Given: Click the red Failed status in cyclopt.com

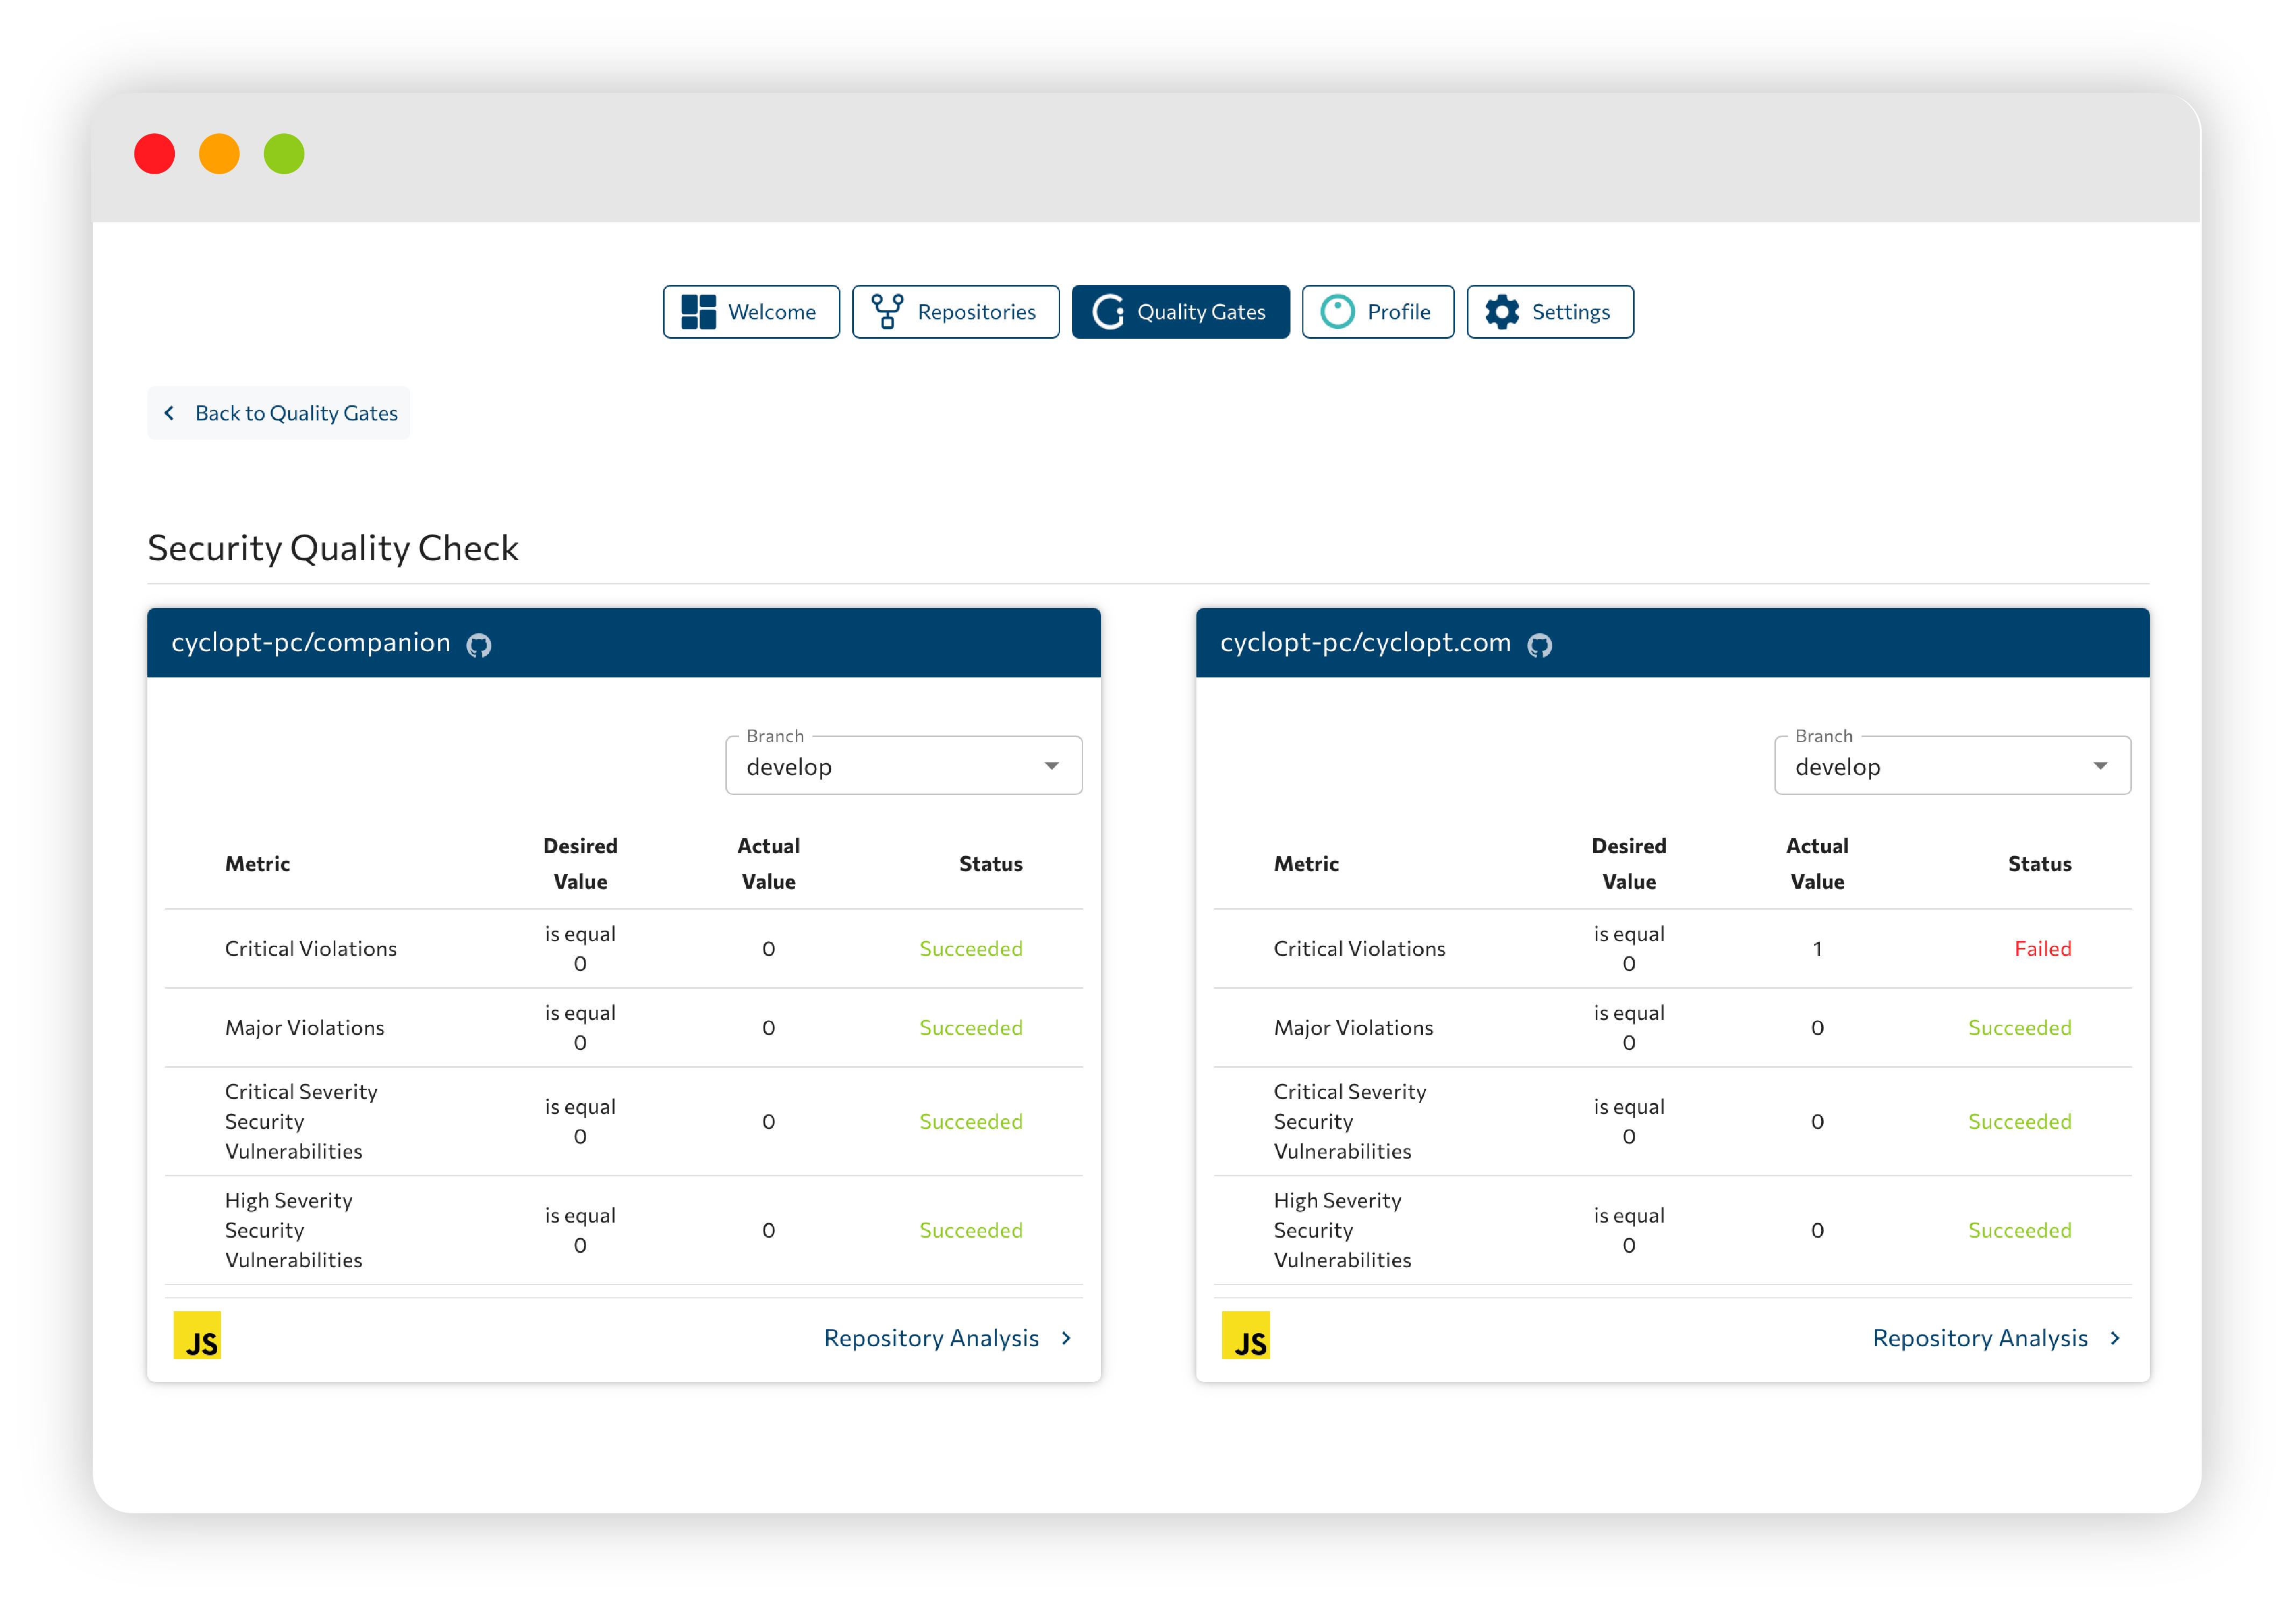Looking at the screenshot, I should tap(2042, 948).
